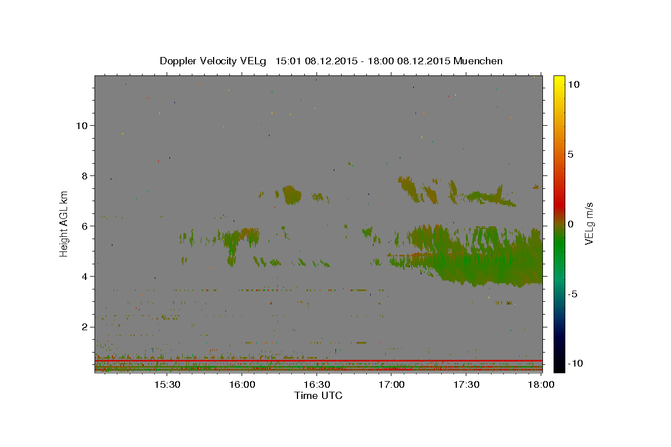The height and width of the screenshot is (447, 671).
Task: Click the red horizontal line near ground level
Action: [x=319, y=361]
